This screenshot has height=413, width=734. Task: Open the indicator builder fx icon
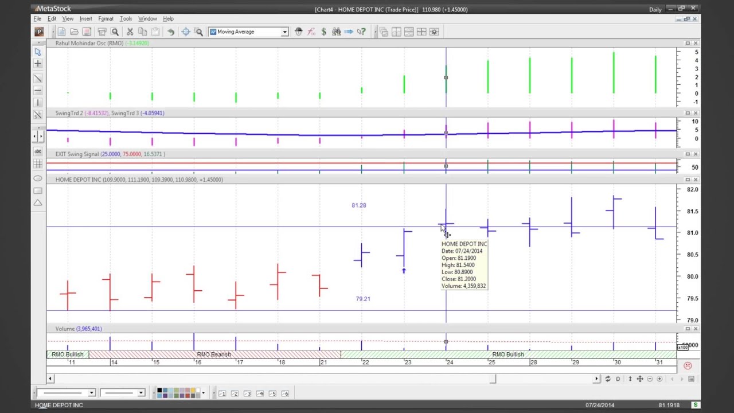tap(311, 32)
